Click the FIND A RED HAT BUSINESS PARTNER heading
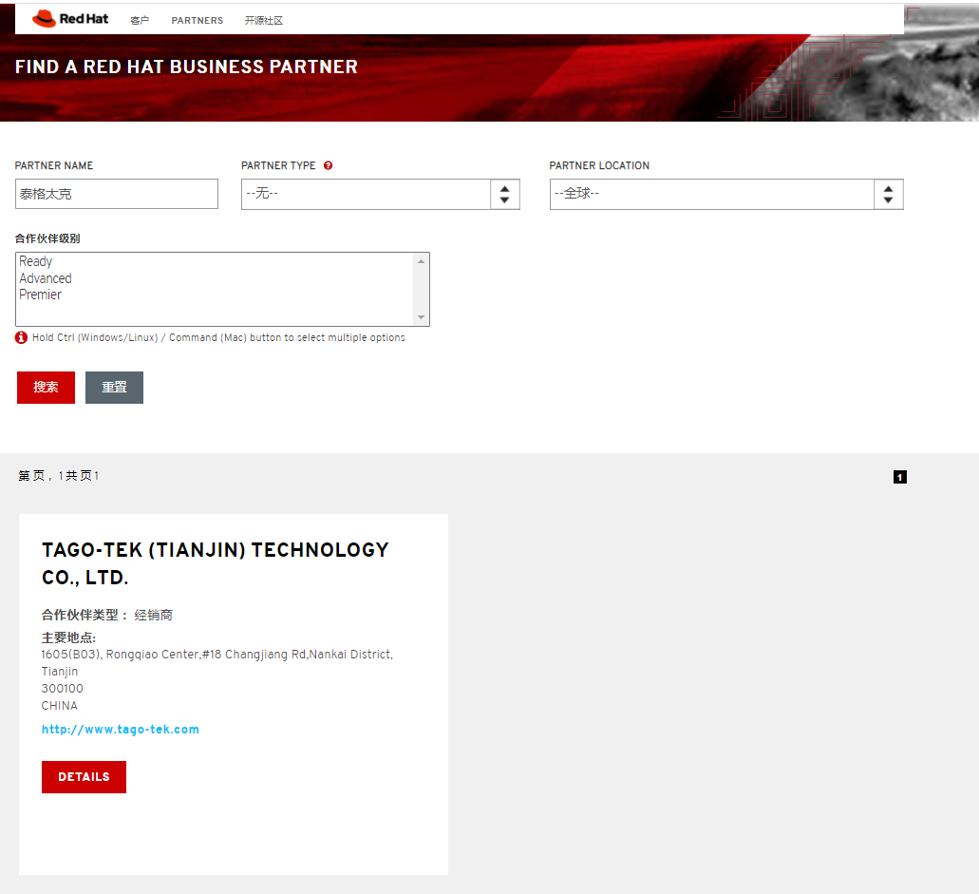The height and width of the screenshot is (894, 979). [x=186, y=67]
